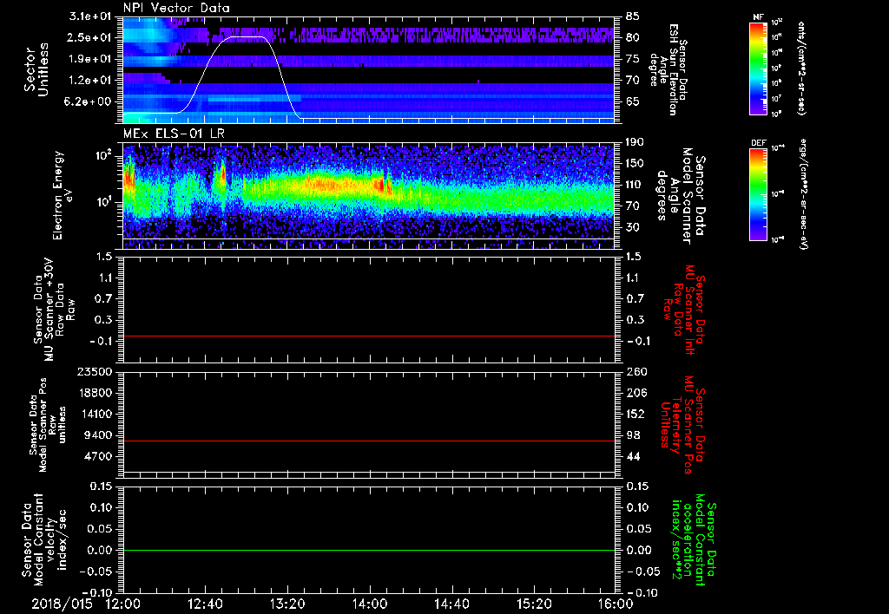The height and width of the screenshot is (614, 889).
Task: Click the 85 degree elevation tick
Action: tap(633, 16)
